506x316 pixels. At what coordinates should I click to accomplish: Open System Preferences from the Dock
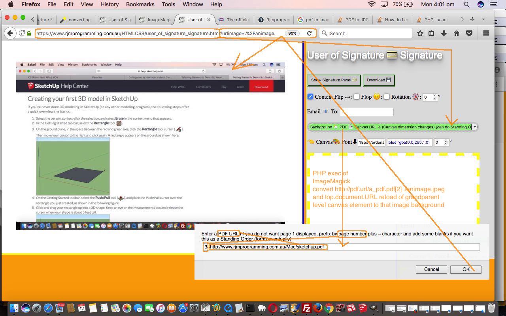point(194,308)
